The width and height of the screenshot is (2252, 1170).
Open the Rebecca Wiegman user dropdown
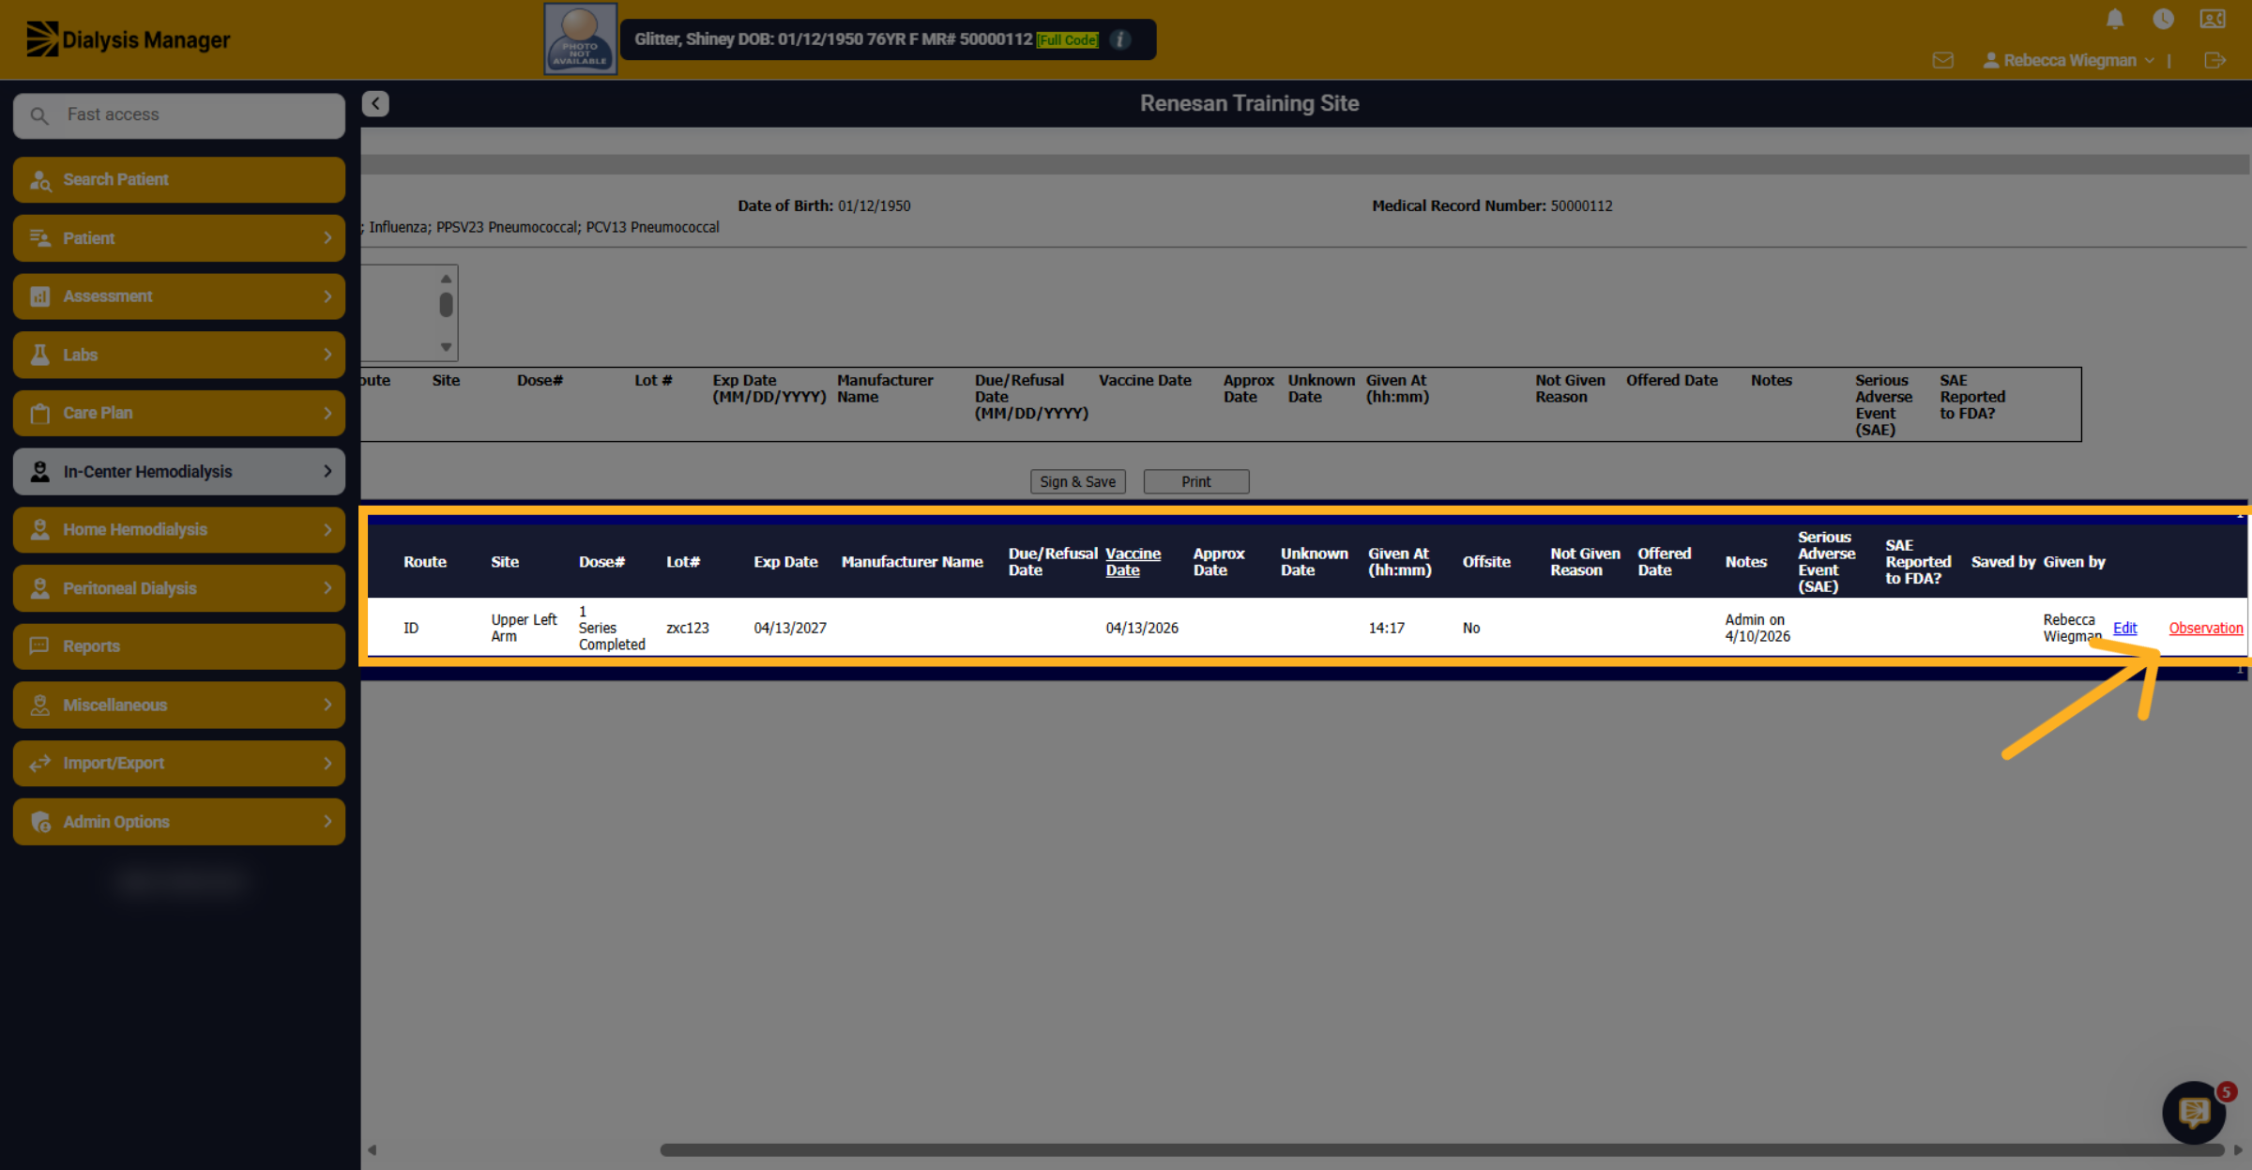(x=2069, y=60)
